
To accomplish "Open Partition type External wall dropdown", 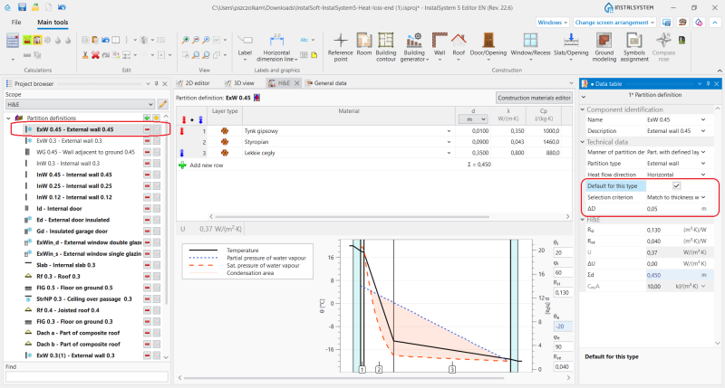I will pos(703,164).
